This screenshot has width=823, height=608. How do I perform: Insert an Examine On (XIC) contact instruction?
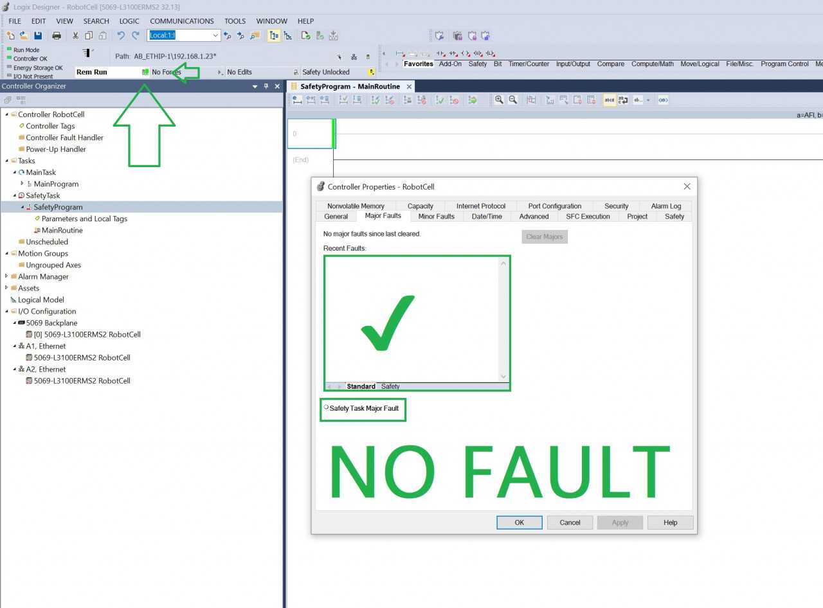[x=441, y=53]
